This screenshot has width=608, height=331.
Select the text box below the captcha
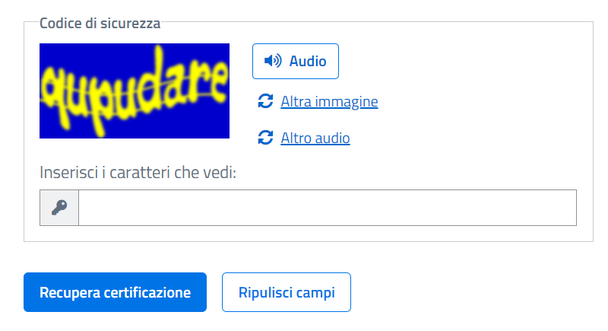pyautogui.click(x=327, y=208)
